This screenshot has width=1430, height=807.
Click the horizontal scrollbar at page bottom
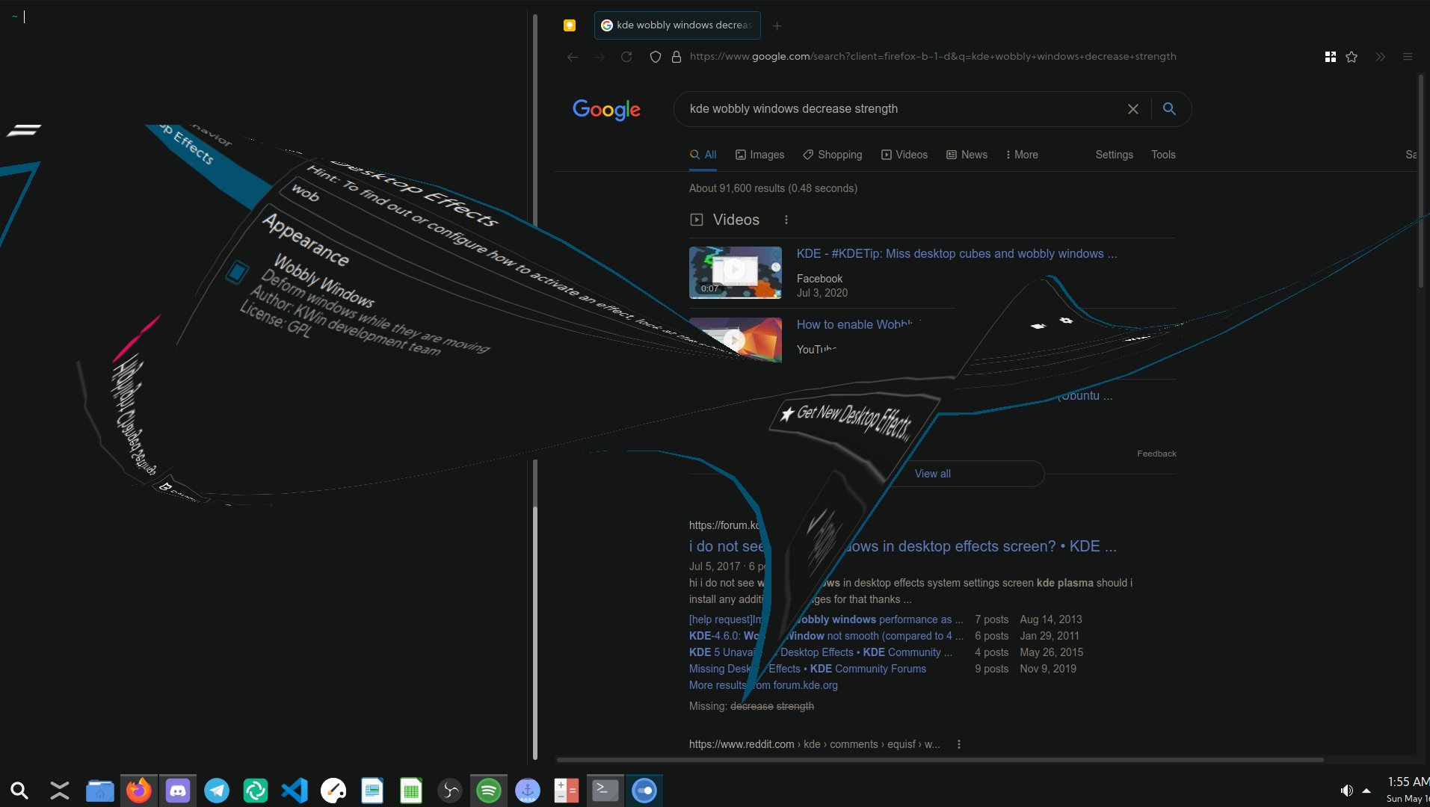coord(940,760)
